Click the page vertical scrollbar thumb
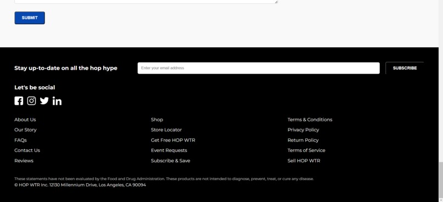The width and height of the screenshot is (443, 202). 441,179
